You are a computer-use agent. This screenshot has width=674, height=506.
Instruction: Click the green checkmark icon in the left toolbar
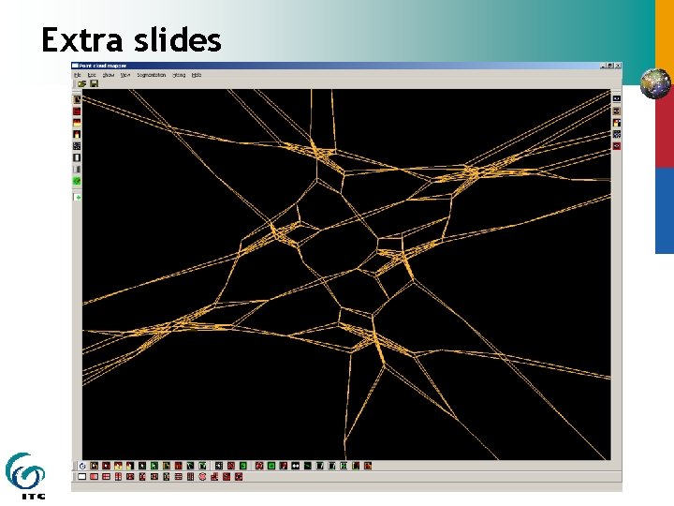(77, 181)
